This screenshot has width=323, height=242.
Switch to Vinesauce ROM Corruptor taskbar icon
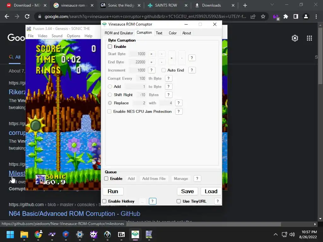135,234
